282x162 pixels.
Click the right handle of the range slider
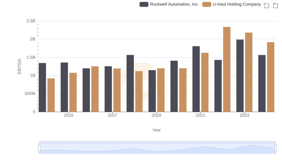pyautogui.click(x=275, y=148)
